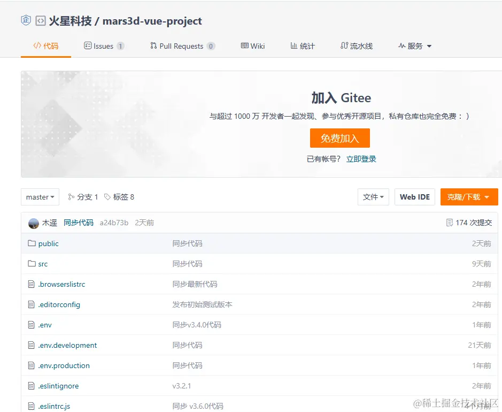
Task: Open the 统计 statistics tab
Action: coord(303,46)
